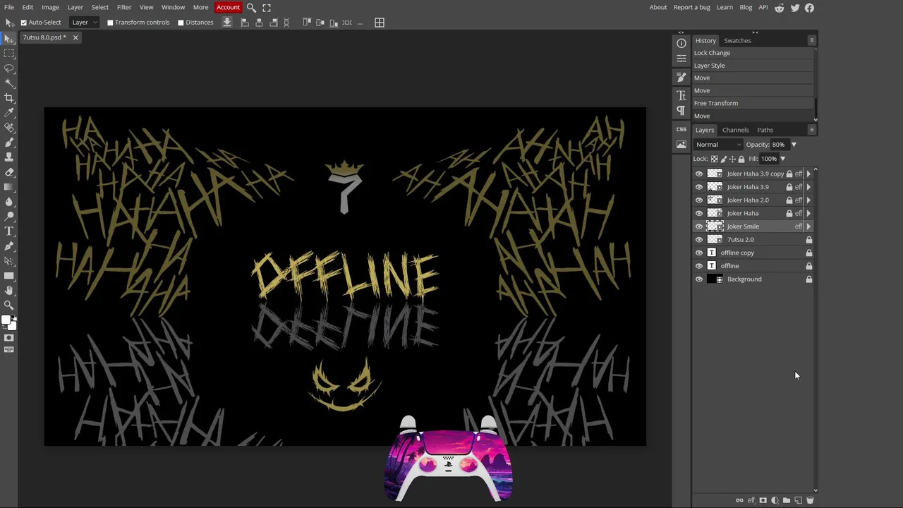
Task: Hide the Background layer
Action: [699, 279]
